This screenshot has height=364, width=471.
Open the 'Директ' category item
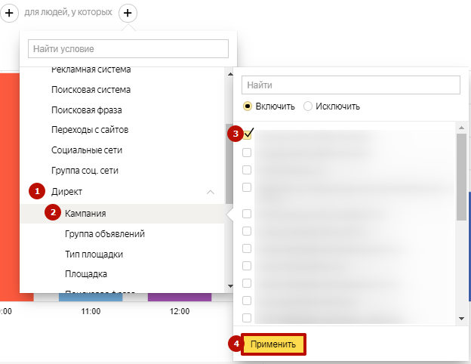[68, 192]
